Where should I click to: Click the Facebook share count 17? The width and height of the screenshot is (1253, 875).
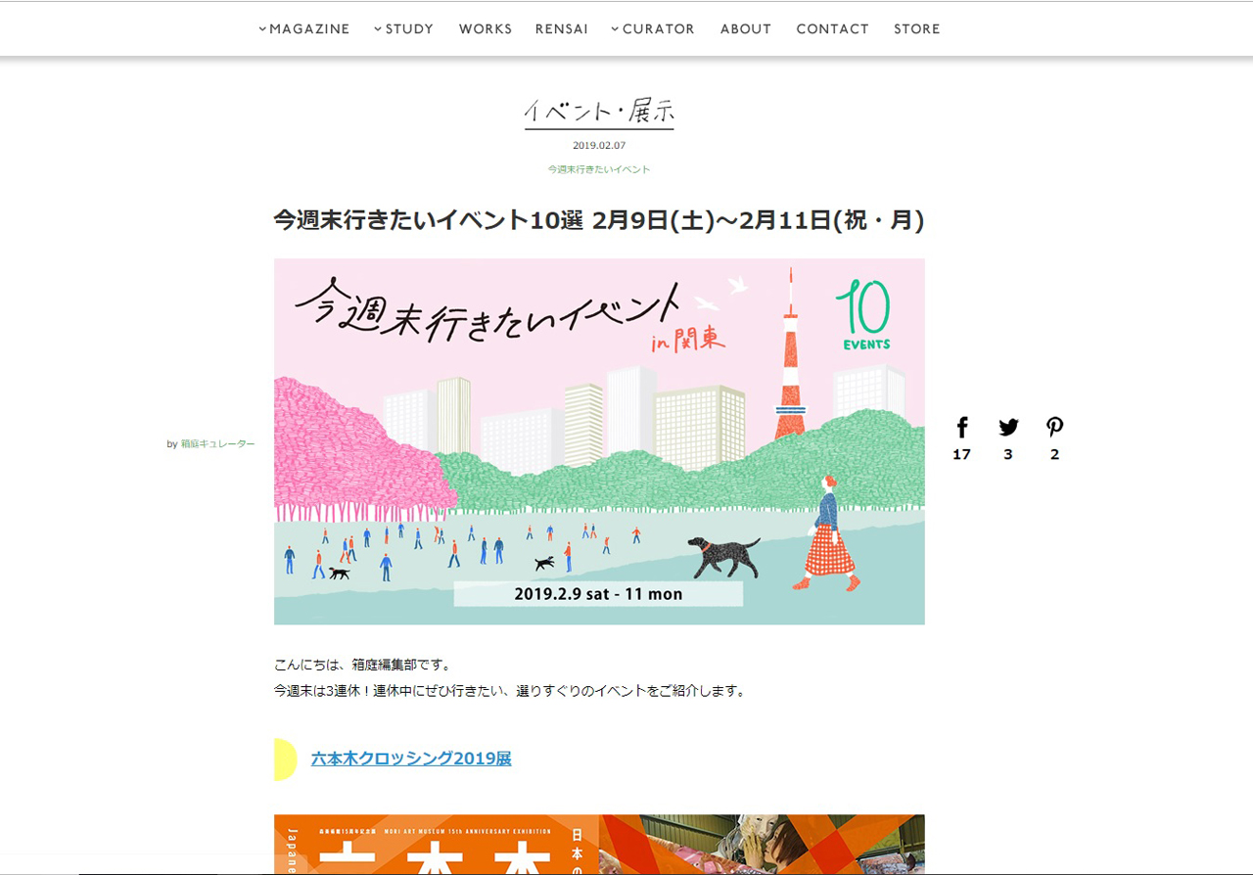click(x=962, y=454)
